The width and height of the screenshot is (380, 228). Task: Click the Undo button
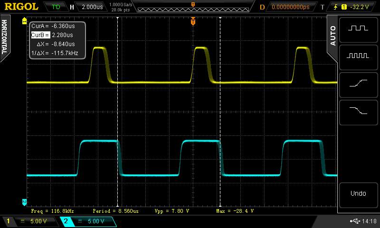358,193
